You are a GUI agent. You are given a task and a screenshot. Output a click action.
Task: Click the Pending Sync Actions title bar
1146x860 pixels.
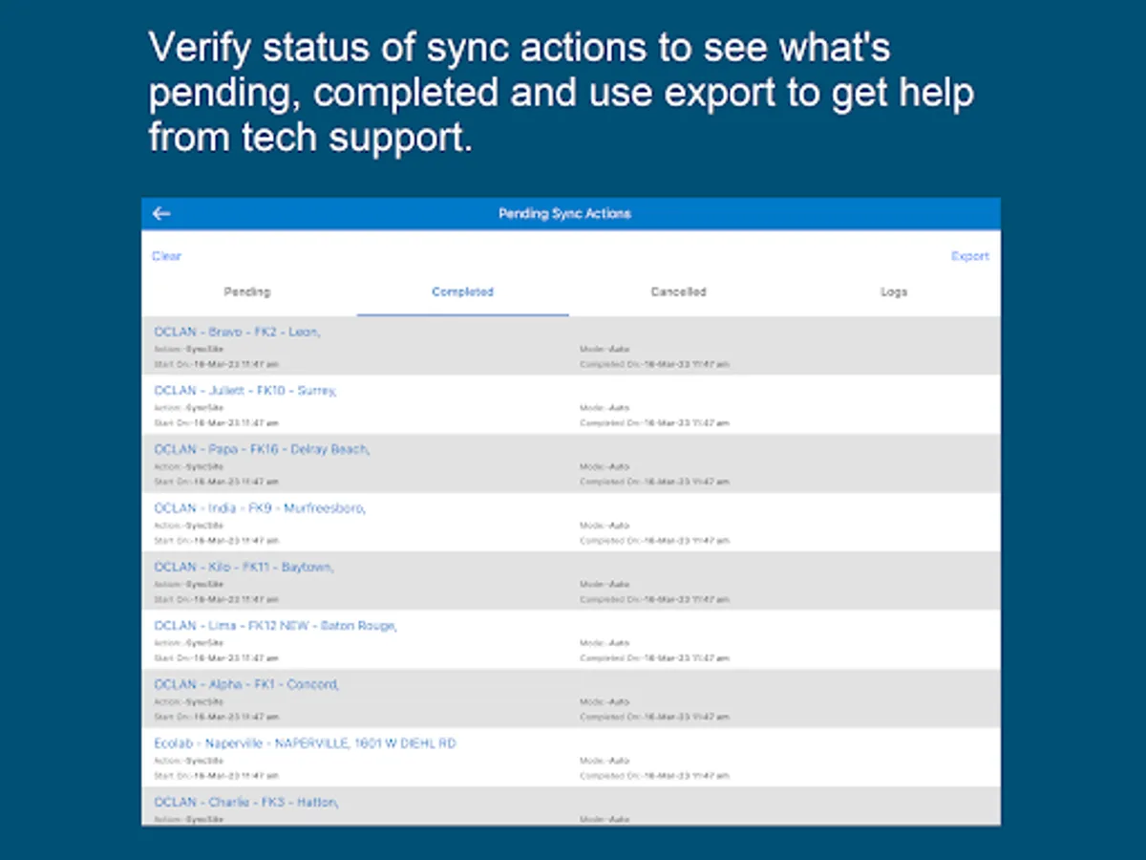point(564,213)
